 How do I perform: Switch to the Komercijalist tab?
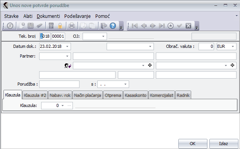click(162, 95)
